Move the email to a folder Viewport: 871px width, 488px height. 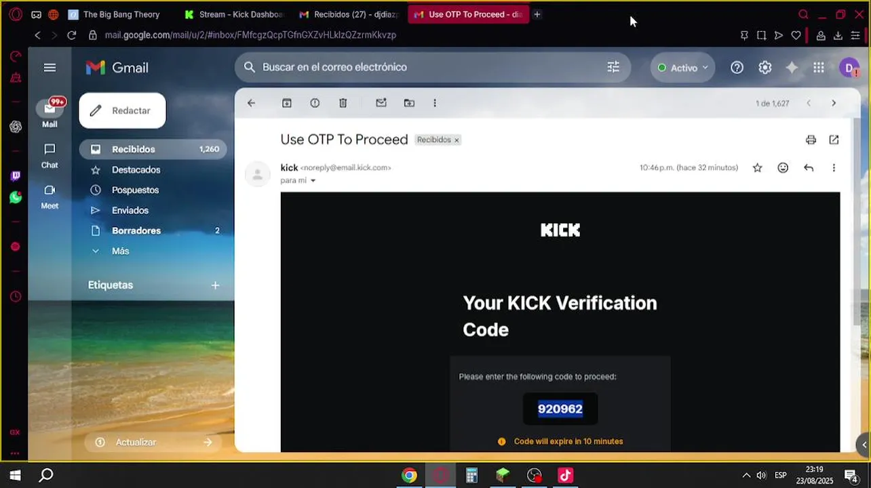pos(409,103)
